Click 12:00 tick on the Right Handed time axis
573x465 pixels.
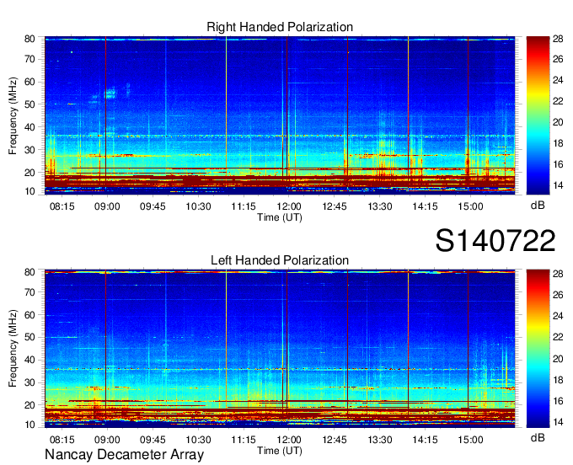click(289, 206)
